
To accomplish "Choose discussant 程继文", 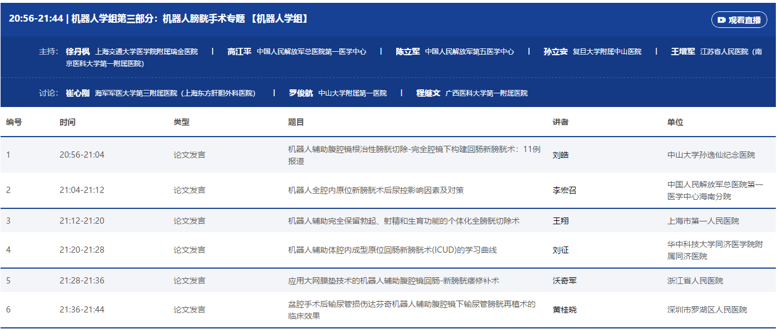I will [428, 93].
